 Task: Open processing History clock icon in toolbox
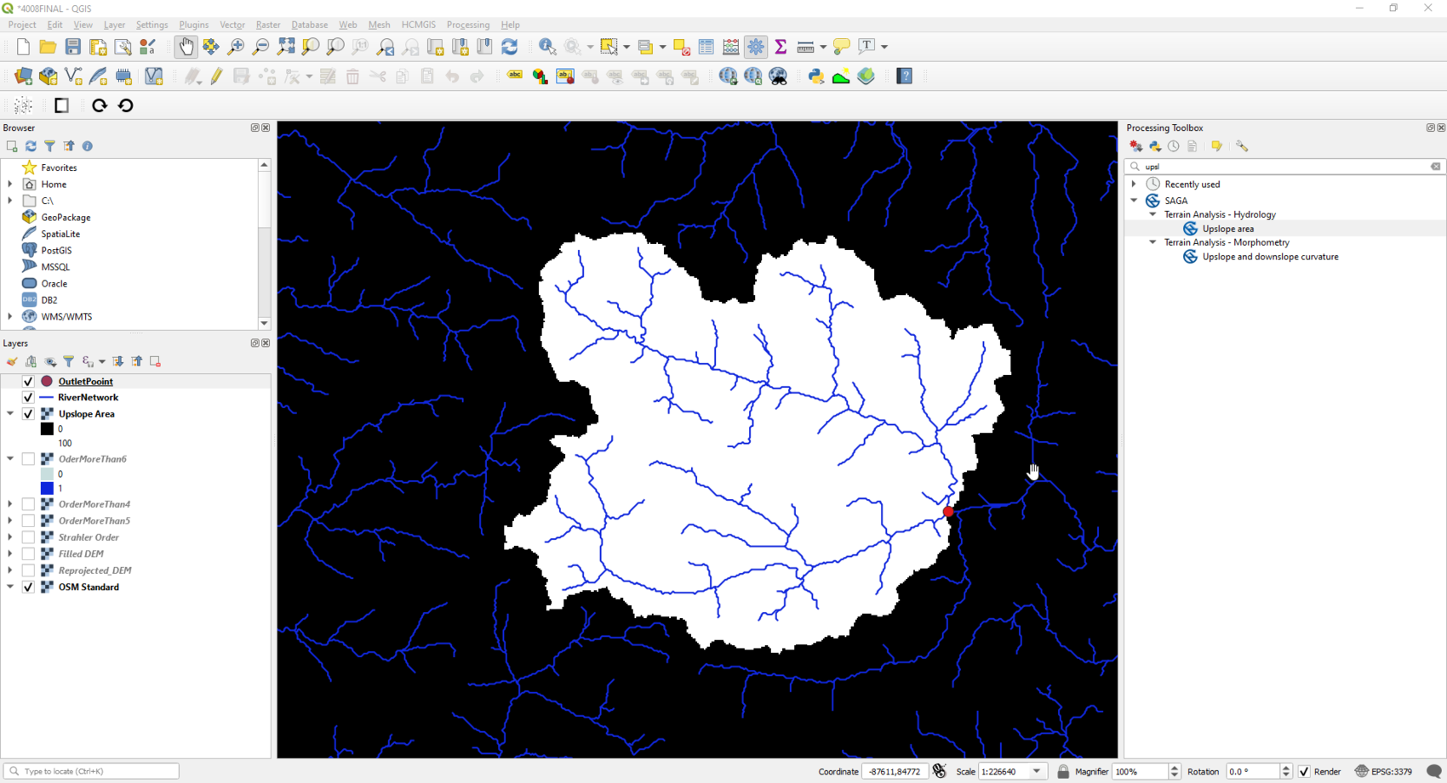click(1173, 145)
